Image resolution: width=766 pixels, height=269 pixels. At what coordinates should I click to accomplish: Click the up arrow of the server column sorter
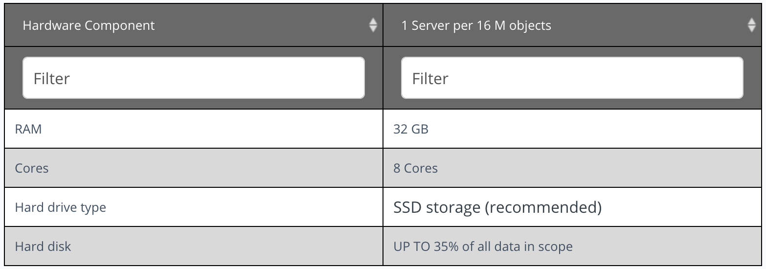point(752,22)
